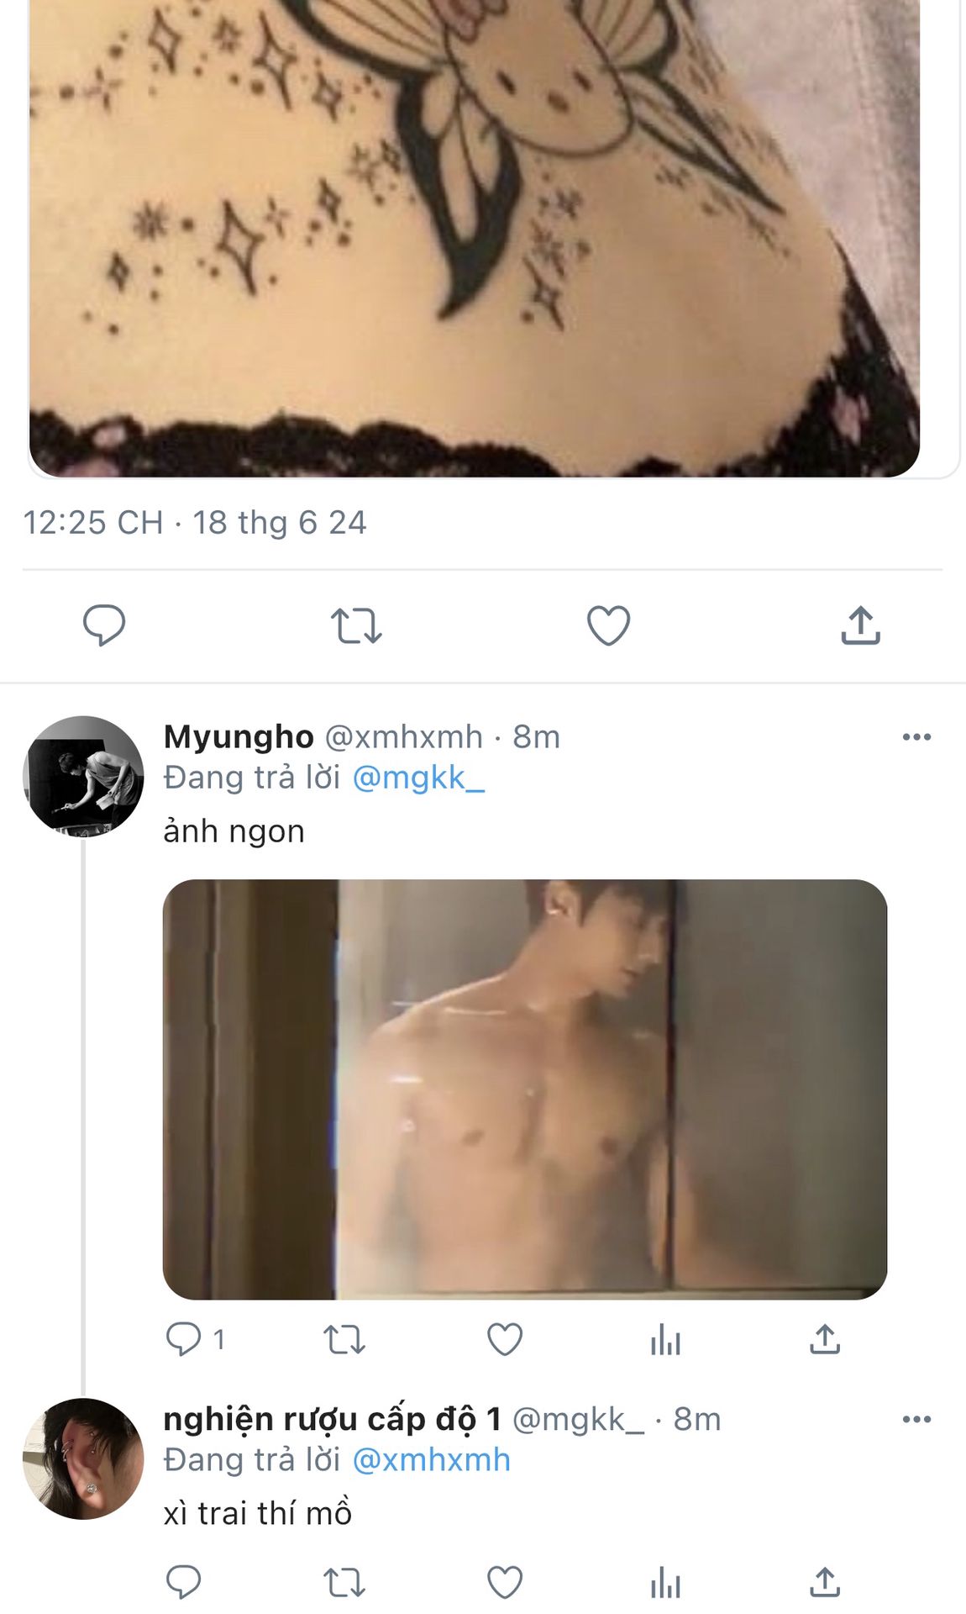Open more options on Myungho's reply
This screenshot has height=1614, width=966.
(x=916, y=737)
